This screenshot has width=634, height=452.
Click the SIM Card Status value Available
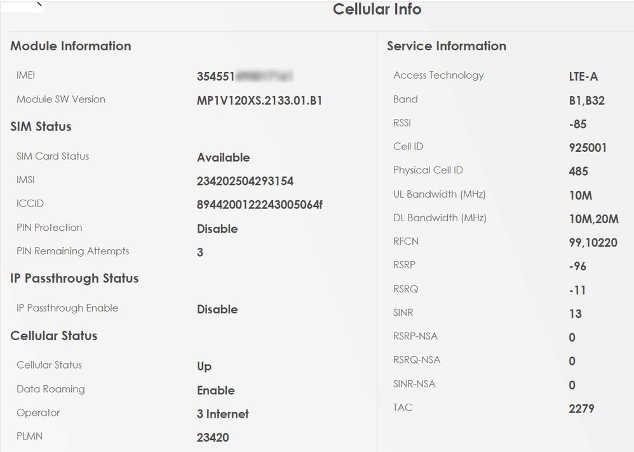click(224, 157)
